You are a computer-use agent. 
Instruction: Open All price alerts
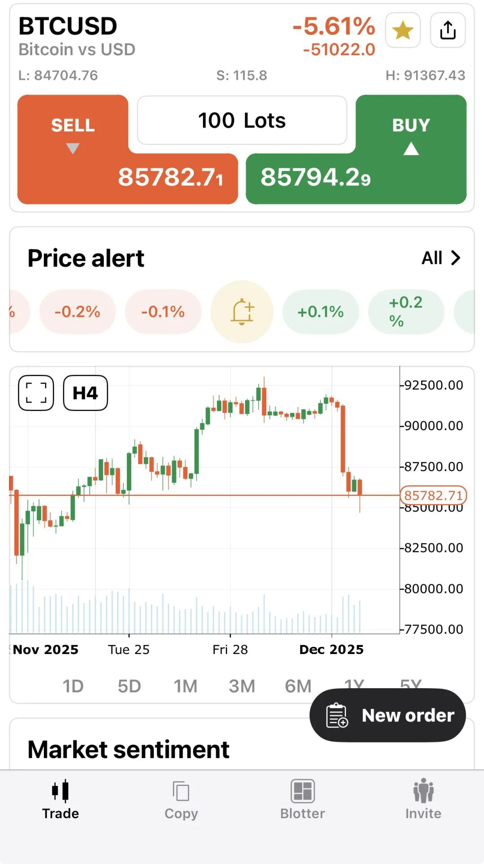point(441,258)
